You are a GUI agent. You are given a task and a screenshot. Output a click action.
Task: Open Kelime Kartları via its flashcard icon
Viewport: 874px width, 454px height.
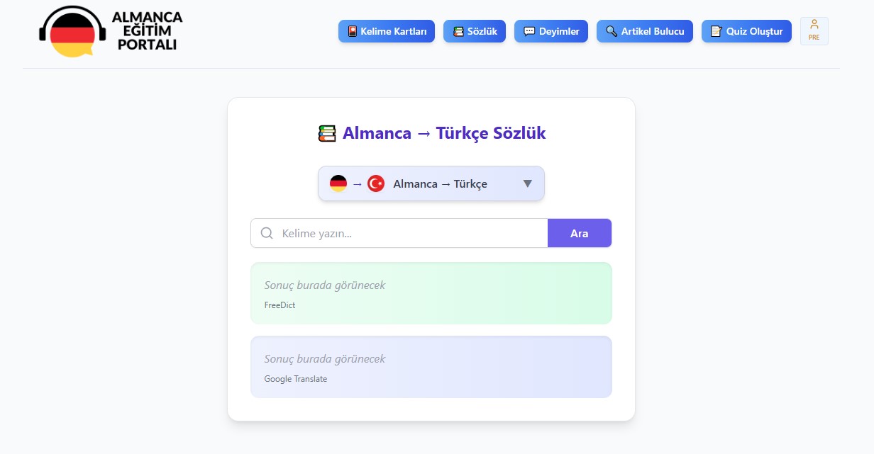352,31
